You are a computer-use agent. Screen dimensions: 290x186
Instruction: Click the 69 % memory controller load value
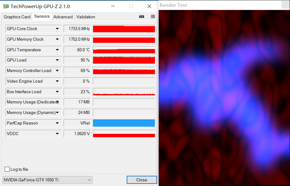coord(77,70)
